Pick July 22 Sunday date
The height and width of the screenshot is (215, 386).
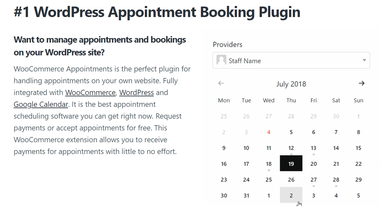[358, 163]
